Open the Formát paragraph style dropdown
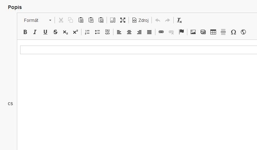The width and height of the screenshot is (257, 150). click(37, 20)
